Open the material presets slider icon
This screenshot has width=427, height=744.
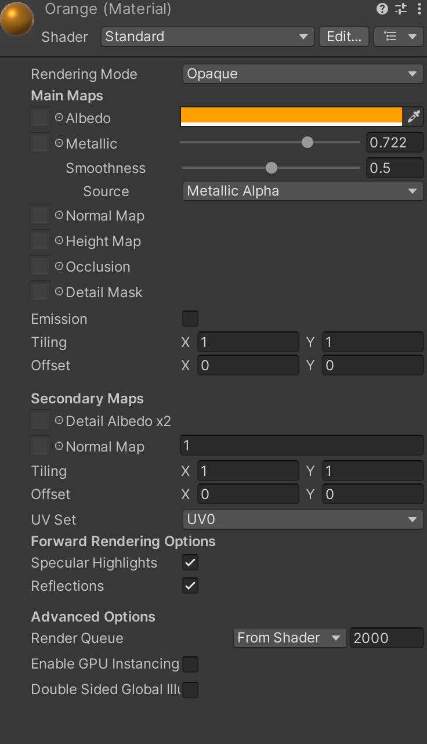[x=401, y=9]
